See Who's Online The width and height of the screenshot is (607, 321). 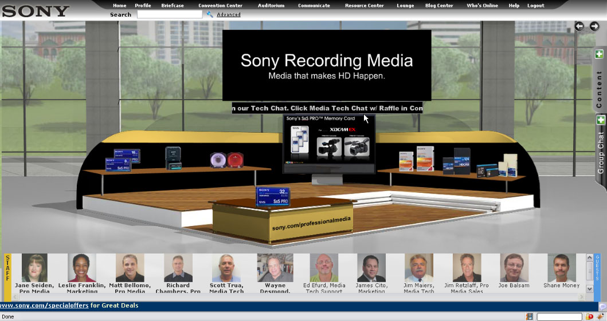tap(482, 5)
